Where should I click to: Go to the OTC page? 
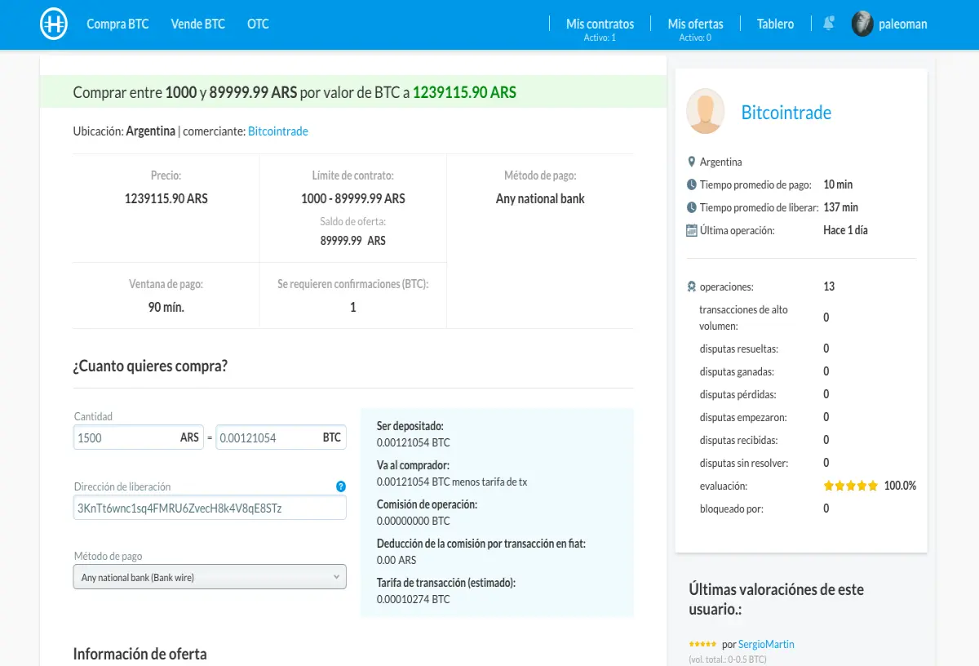pyautogui.click(x=258, y=24)
